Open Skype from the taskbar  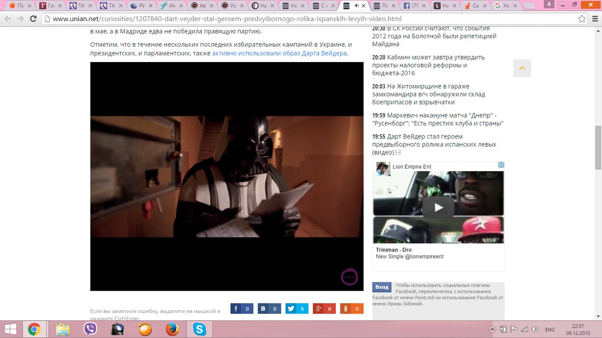199,330
